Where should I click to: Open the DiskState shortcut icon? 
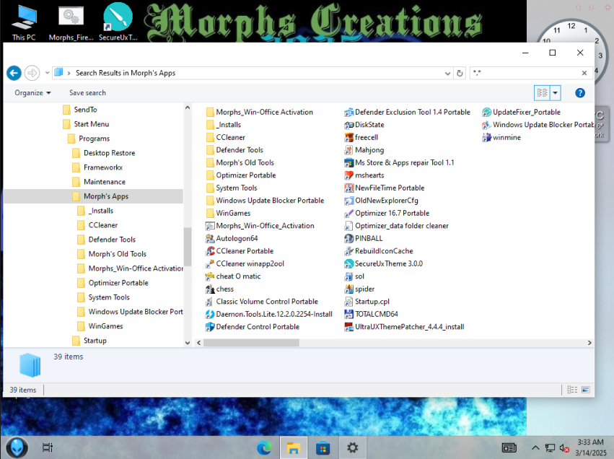(348, 125)
